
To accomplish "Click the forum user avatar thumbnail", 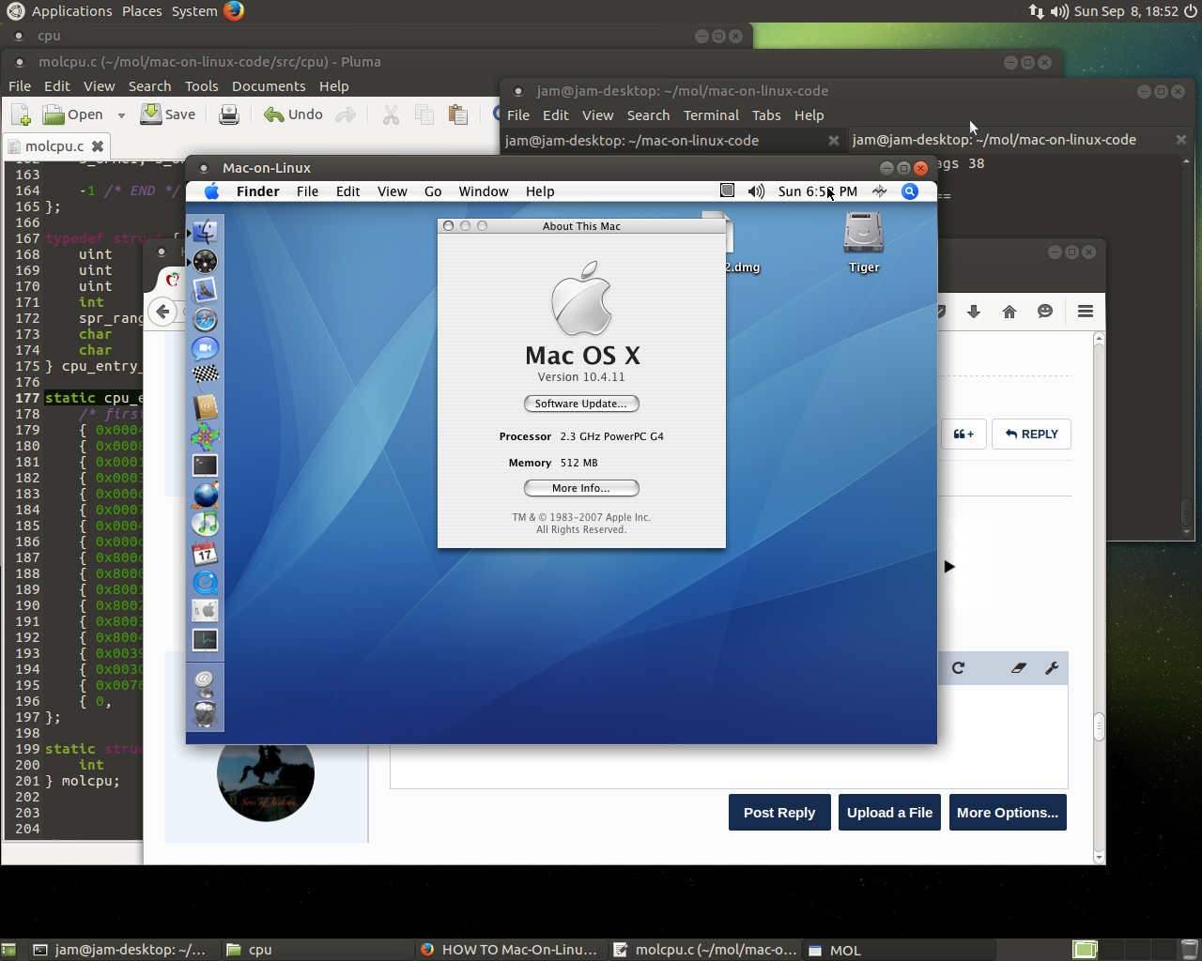I will [266, 783].
